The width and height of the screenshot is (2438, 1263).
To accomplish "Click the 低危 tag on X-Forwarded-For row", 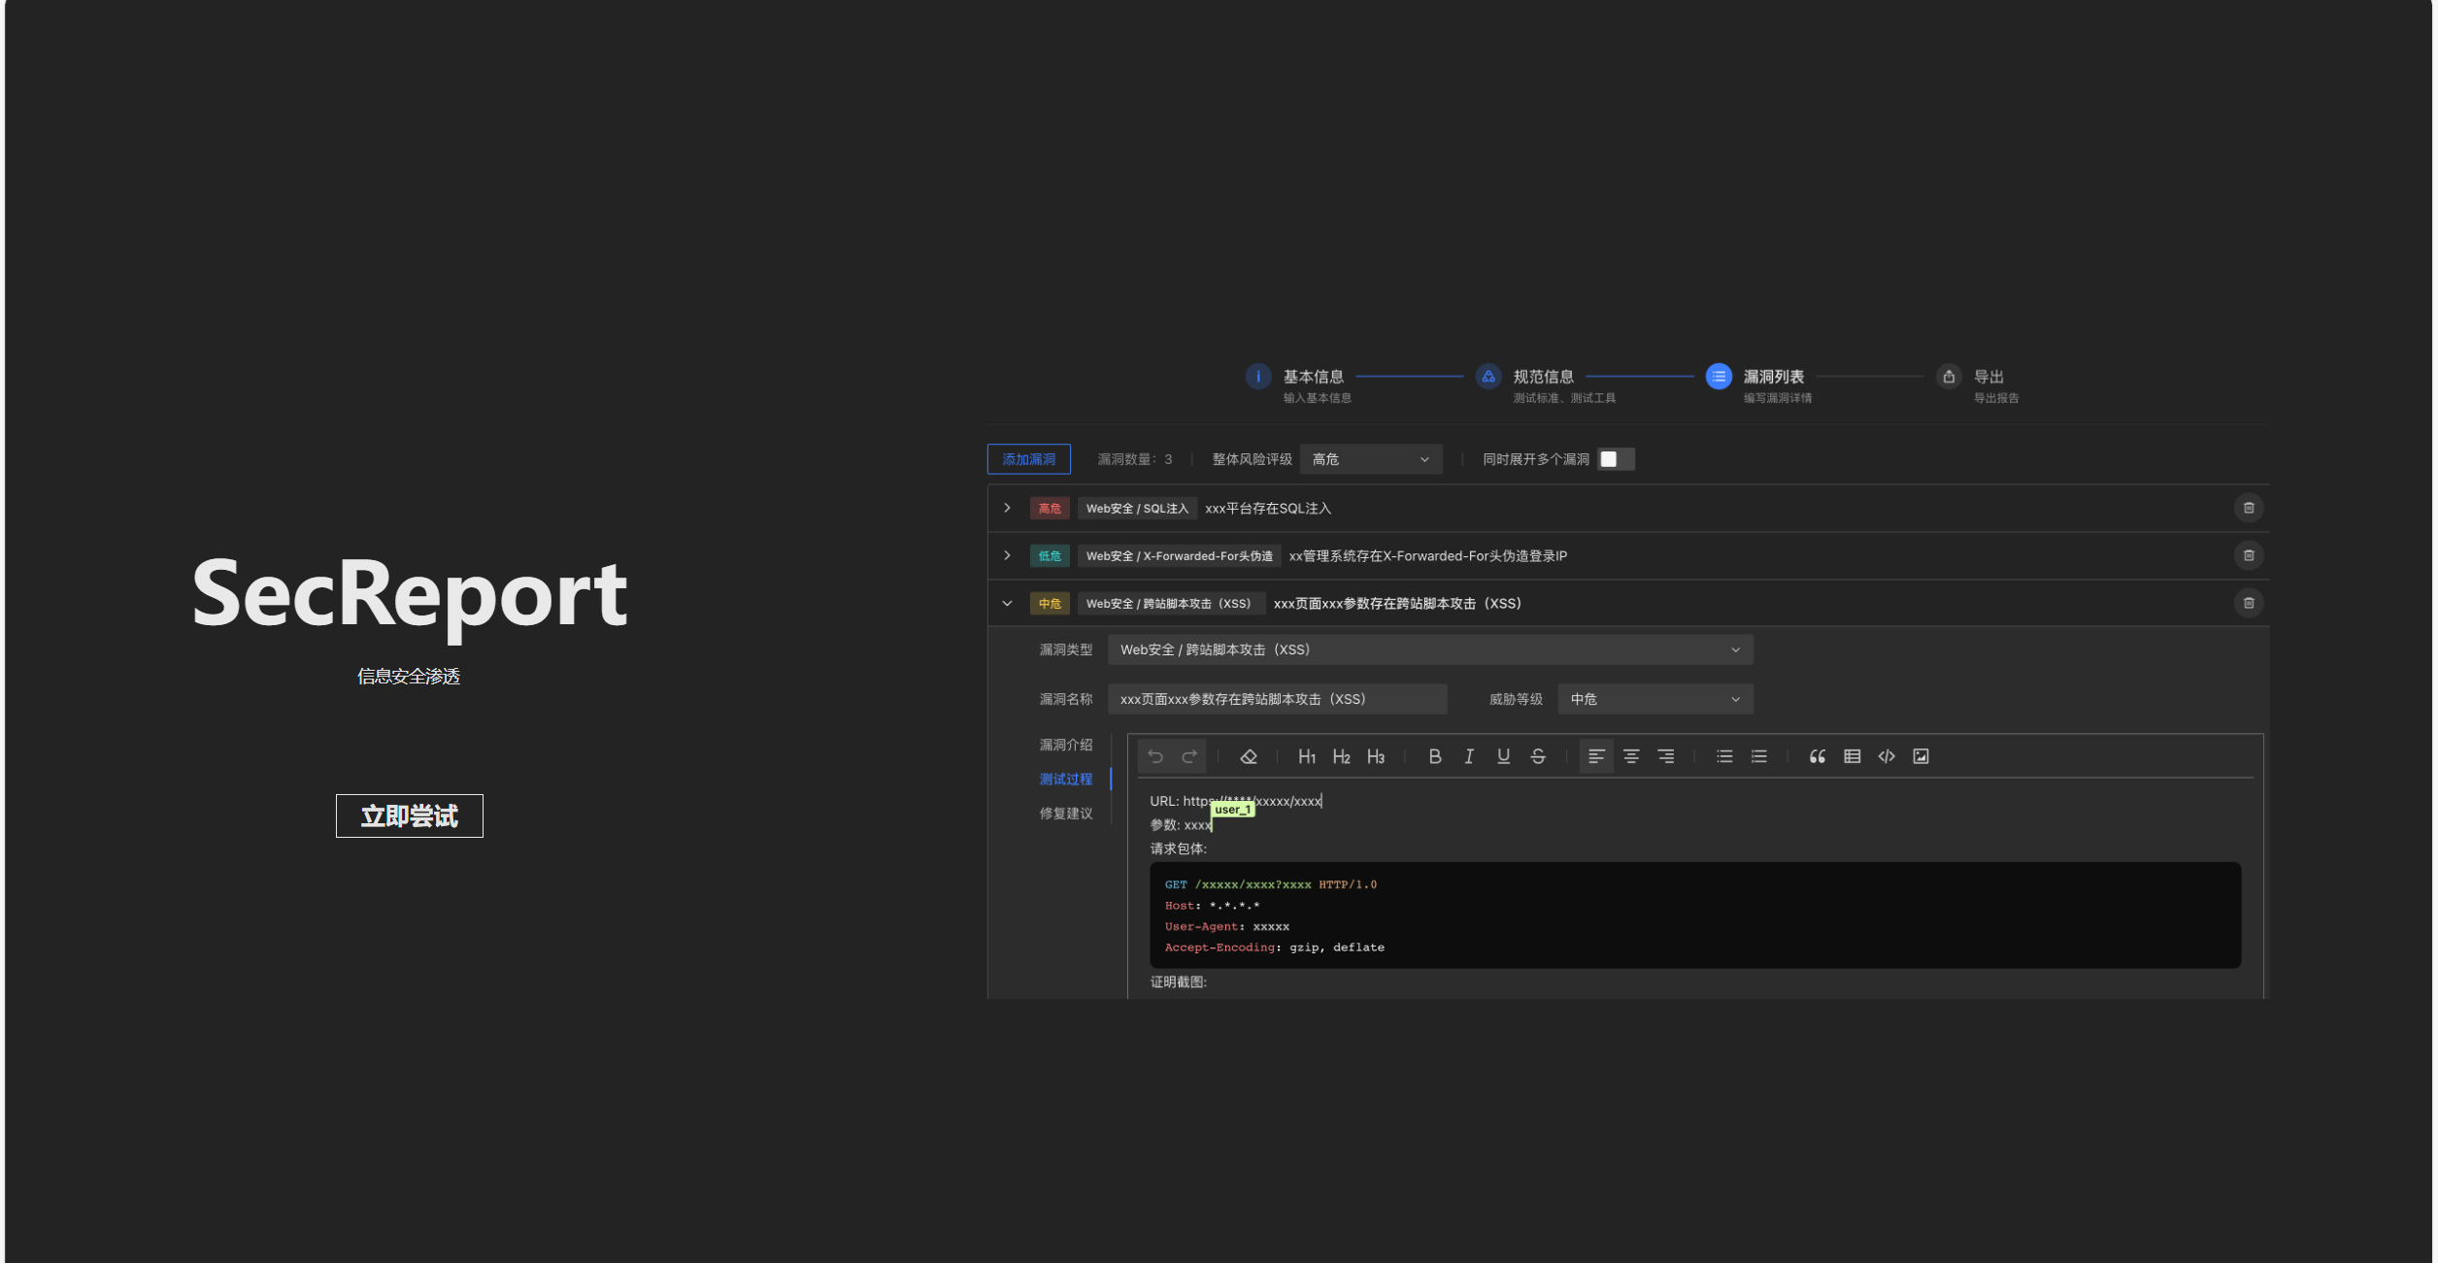I will click(x=1050, y=555).
